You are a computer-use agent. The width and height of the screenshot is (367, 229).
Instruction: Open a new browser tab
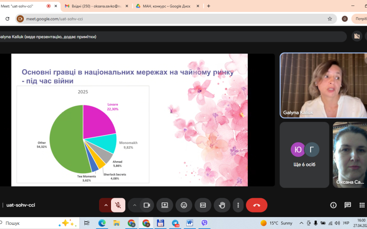(209, 6)
